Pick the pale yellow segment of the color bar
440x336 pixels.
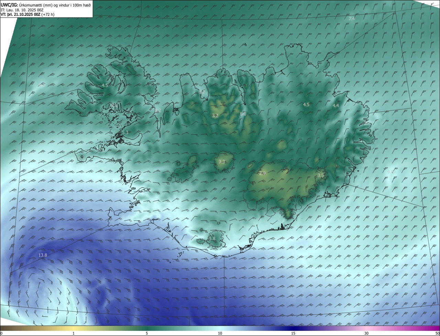click(74, 328)
